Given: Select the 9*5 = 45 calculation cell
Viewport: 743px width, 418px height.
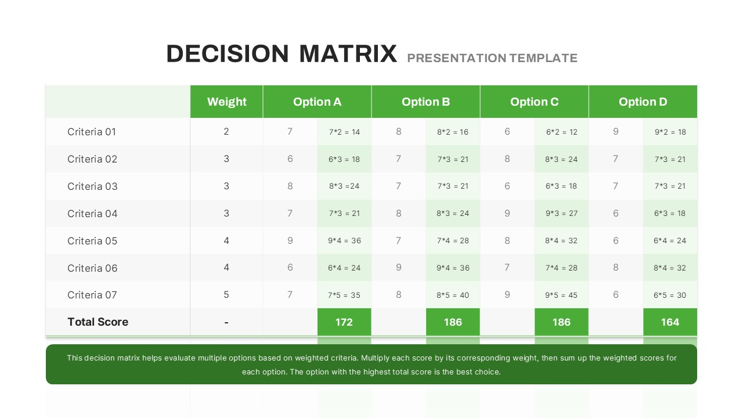Looking at the screenshot, I should coord(561,295).
